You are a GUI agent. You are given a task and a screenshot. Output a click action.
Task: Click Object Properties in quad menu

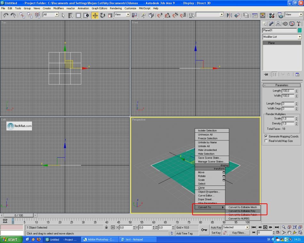point(210,192)
